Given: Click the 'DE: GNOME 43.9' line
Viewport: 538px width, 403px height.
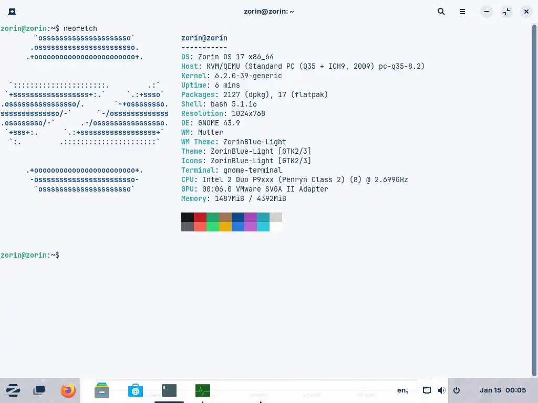Looking at the screenshot, I should point(211,123).
